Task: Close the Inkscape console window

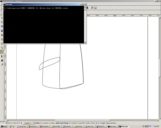Action: coord(85,4)
